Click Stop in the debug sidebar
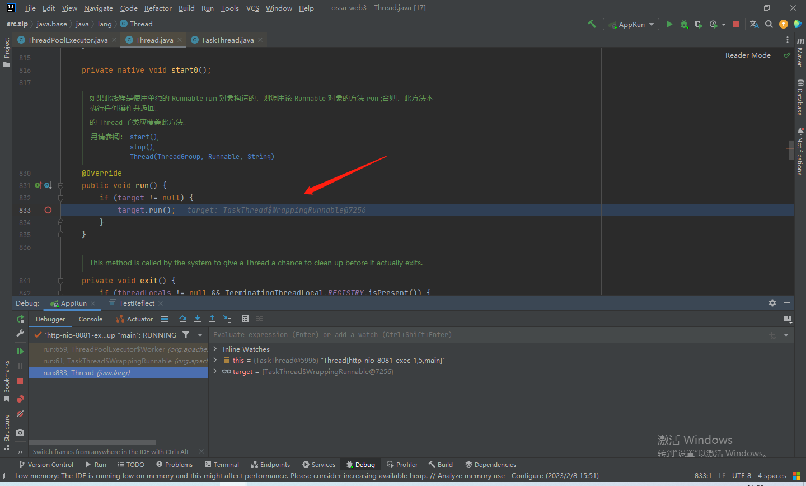The height and width of the screenshot is (486, 806). [x=20, y=381]
